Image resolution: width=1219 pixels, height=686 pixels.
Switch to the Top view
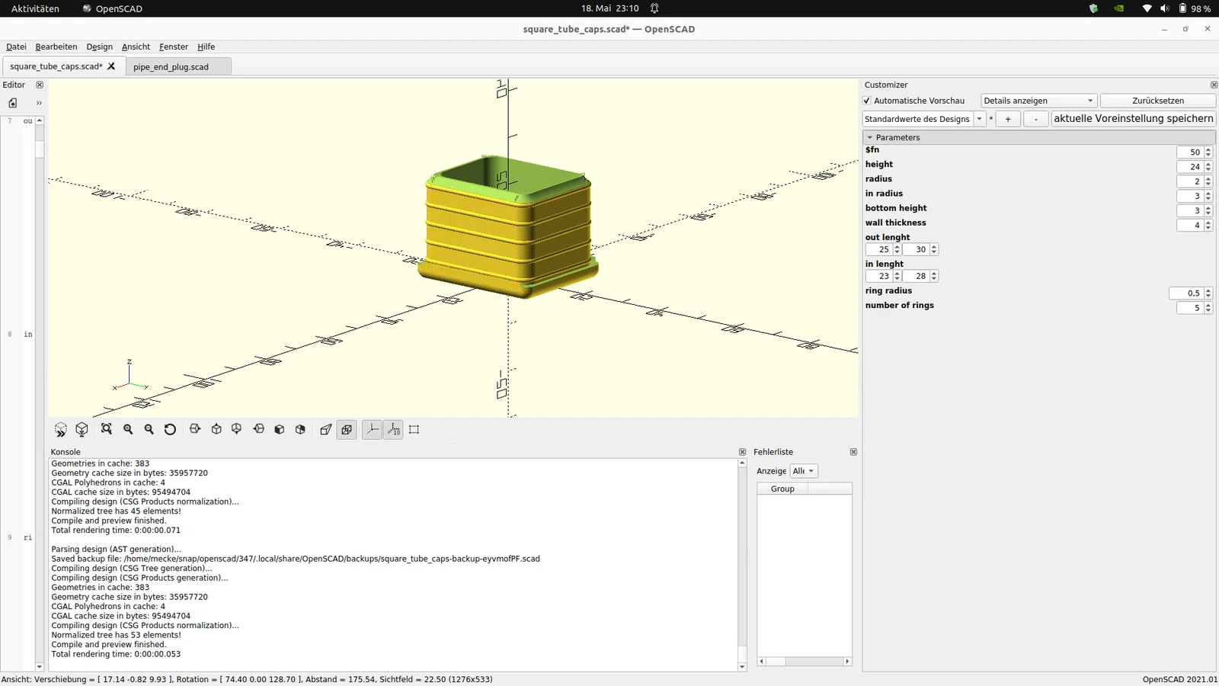216,430
